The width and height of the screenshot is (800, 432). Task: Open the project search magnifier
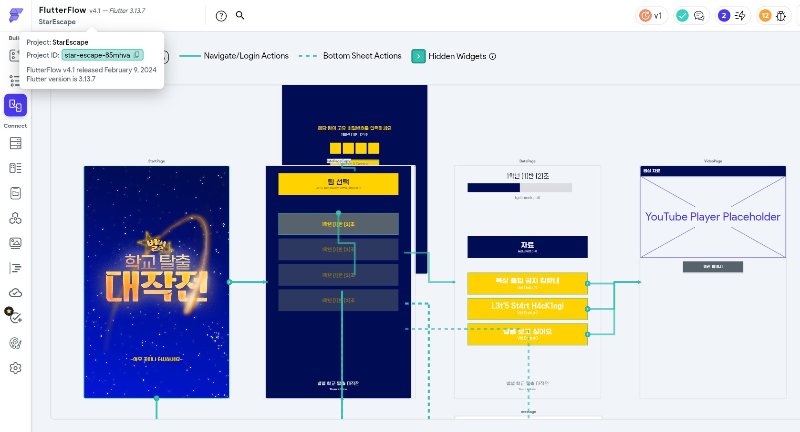click(x=240, y=15)
